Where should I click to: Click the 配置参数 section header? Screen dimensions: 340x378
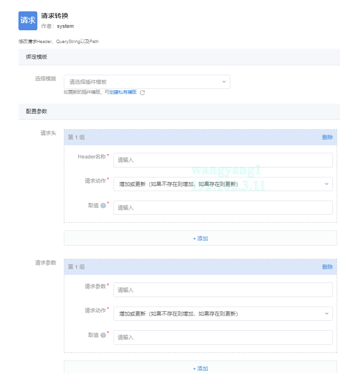(x=36, y=111)
